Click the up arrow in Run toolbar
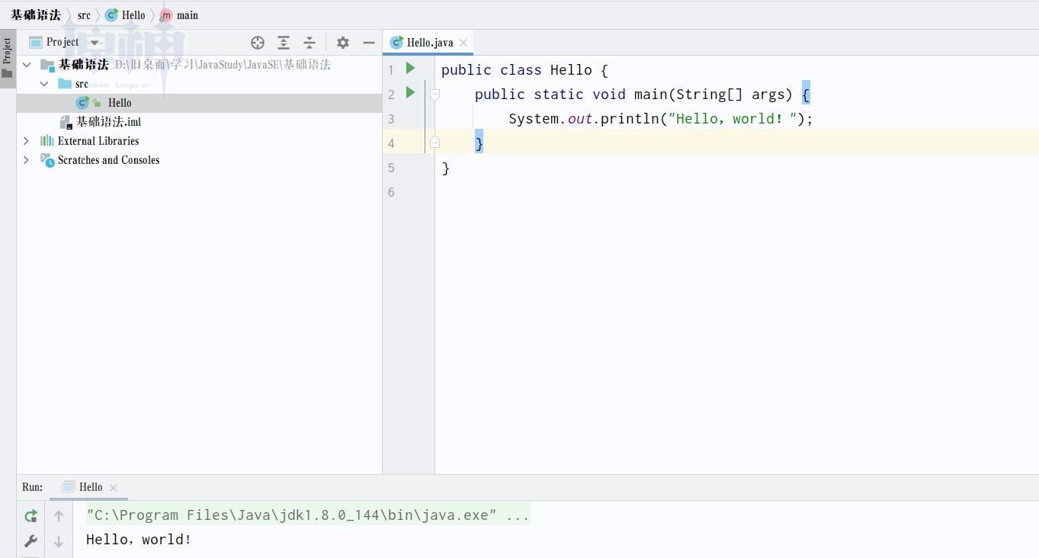 pyautogui.click(x=59, y=516)
